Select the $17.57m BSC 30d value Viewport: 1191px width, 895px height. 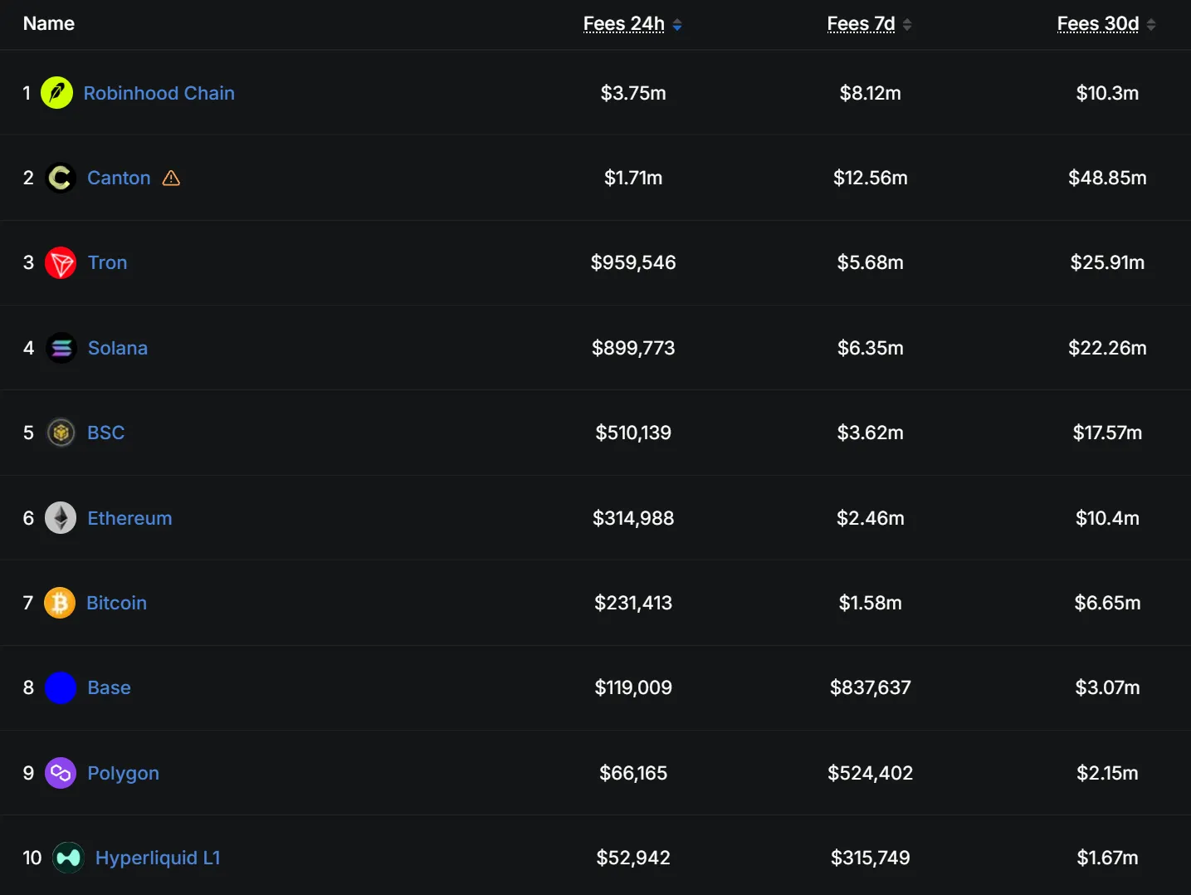pyautogui.click(x=1107, y=433)
